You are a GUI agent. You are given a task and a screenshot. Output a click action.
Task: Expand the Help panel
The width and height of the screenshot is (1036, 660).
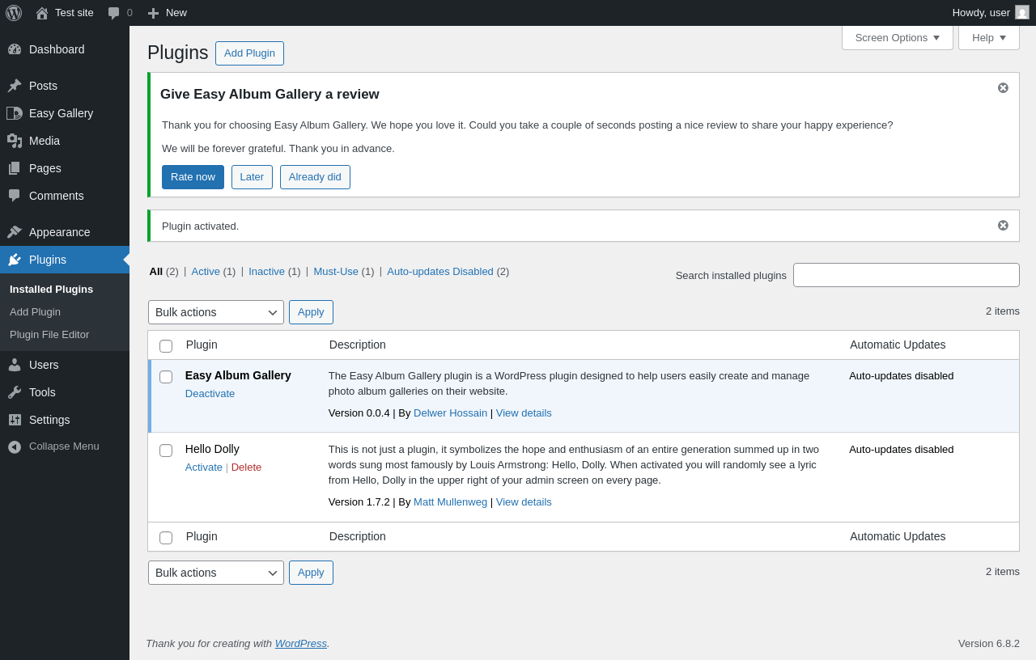(x=989, y=37)
